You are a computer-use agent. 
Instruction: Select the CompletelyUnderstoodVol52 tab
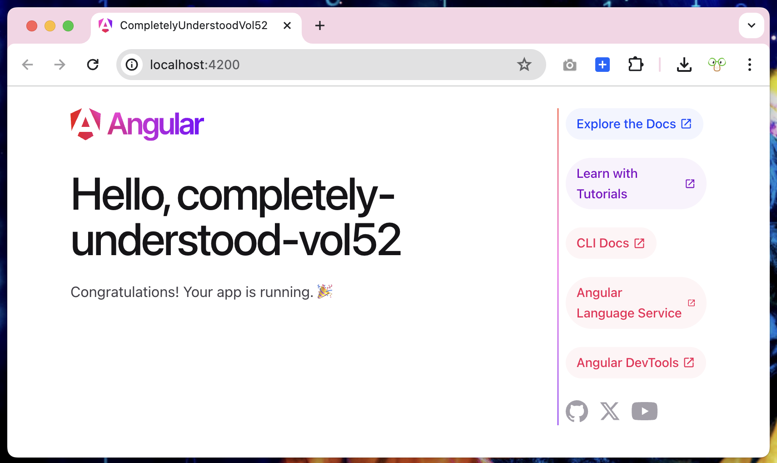(193, 25)
